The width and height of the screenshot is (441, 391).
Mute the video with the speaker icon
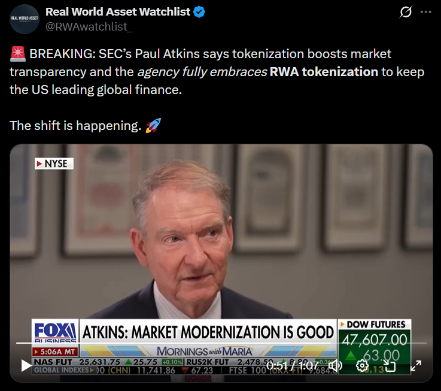335,366
